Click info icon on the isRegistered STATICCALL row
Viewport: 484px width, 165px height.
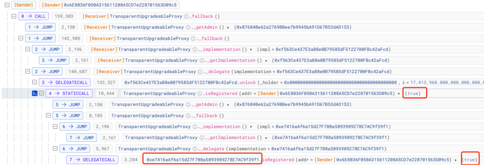pos(200,93)
